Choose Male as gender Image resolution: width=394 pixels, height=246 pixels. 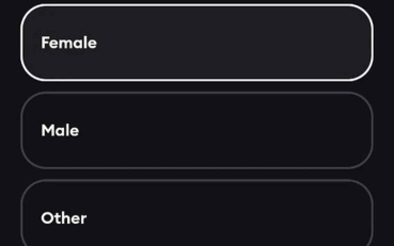(197, 130)
